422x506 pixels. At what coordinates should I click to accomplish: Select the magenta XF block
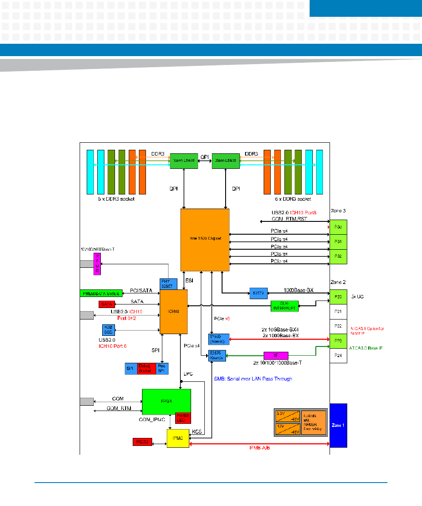(276, 356)
